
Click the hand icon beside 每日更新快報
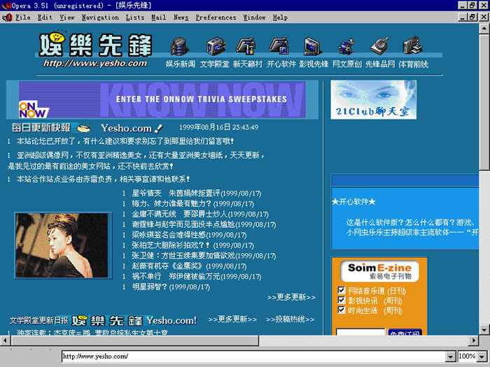(x=83, y=128)
